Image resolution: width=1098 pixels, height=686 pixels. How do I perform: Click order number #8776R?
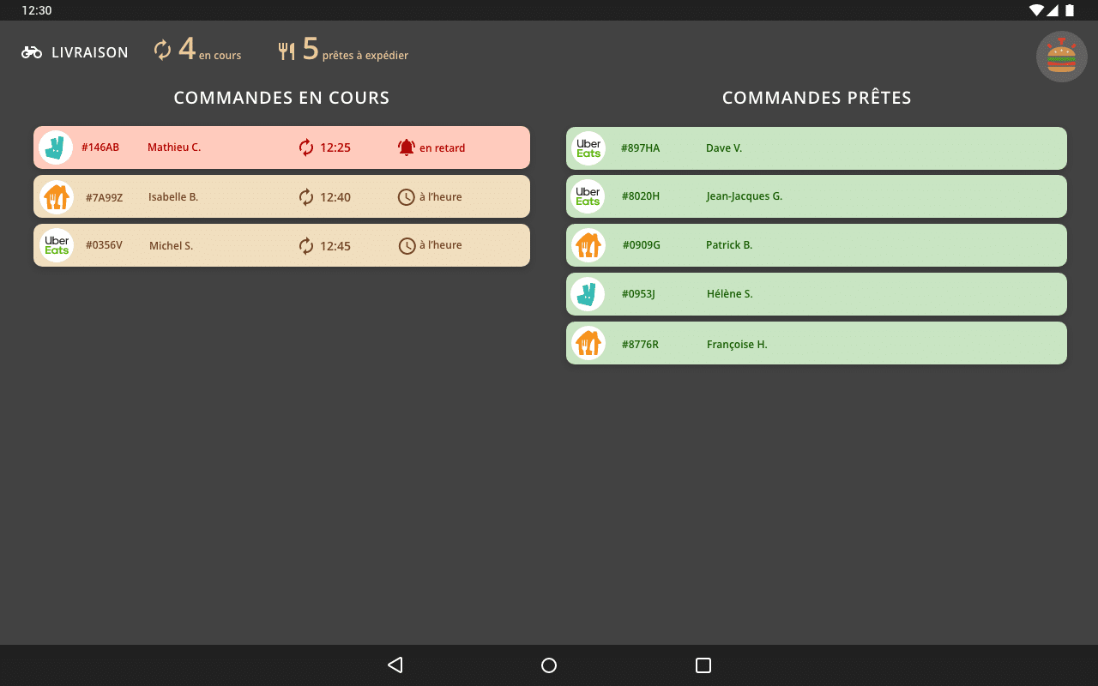click(641, 345)
